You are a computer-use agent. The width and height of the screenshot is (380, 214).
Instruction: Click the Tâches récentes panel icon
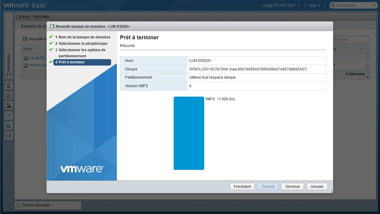click(19, 205)
